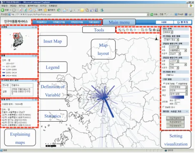Image resolution: width=195 pixels, height=153 pixels.
Task: Open the IE History clock icon
Action: 59,10
